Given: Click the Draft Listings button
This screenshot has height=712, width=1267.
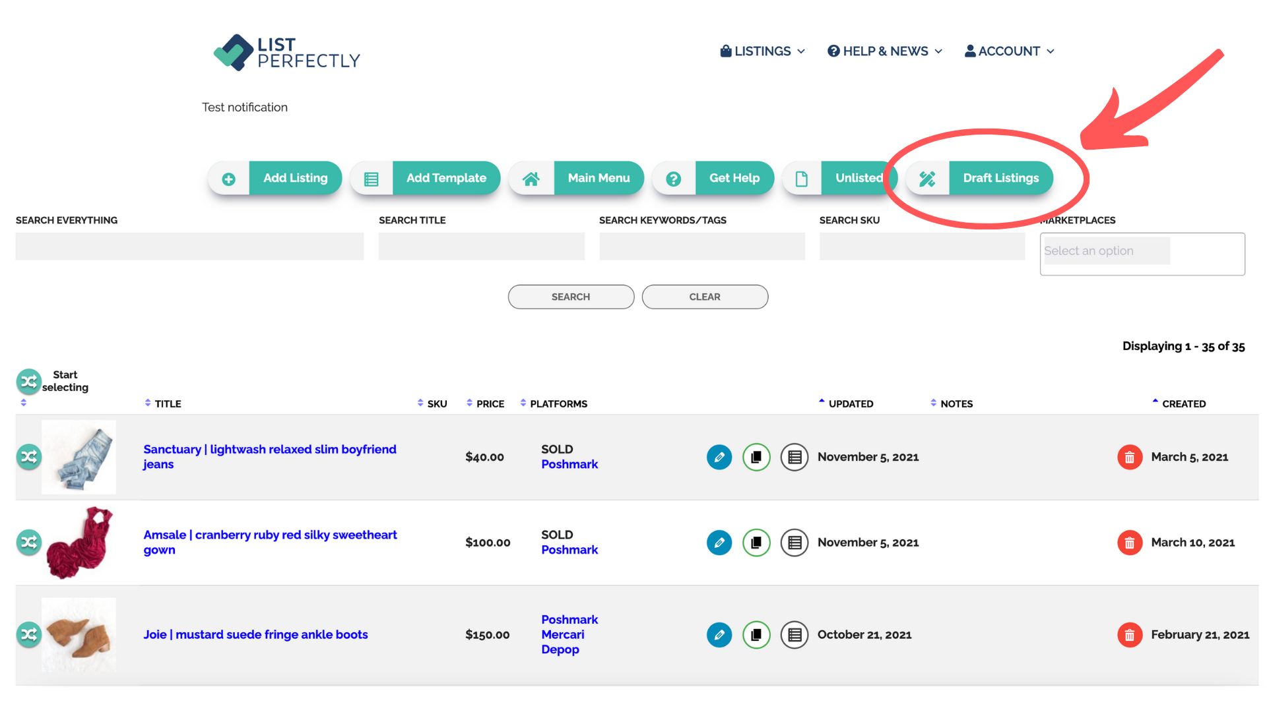Looking at the screenshot, I should (x=1000, y=178).
